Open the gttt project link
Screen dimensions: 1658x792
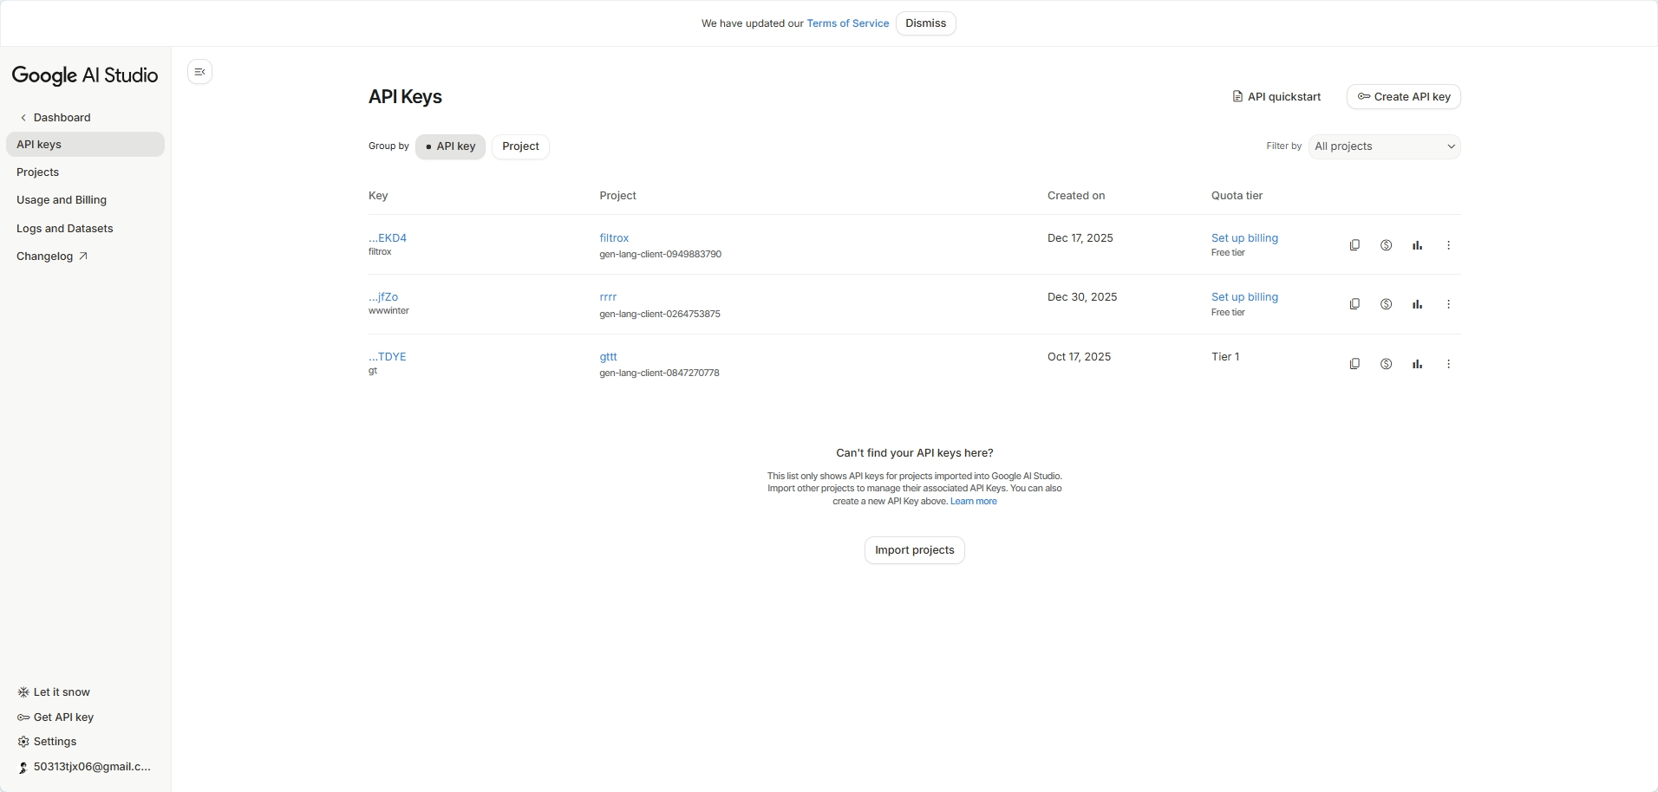click(x=608, y=357)
